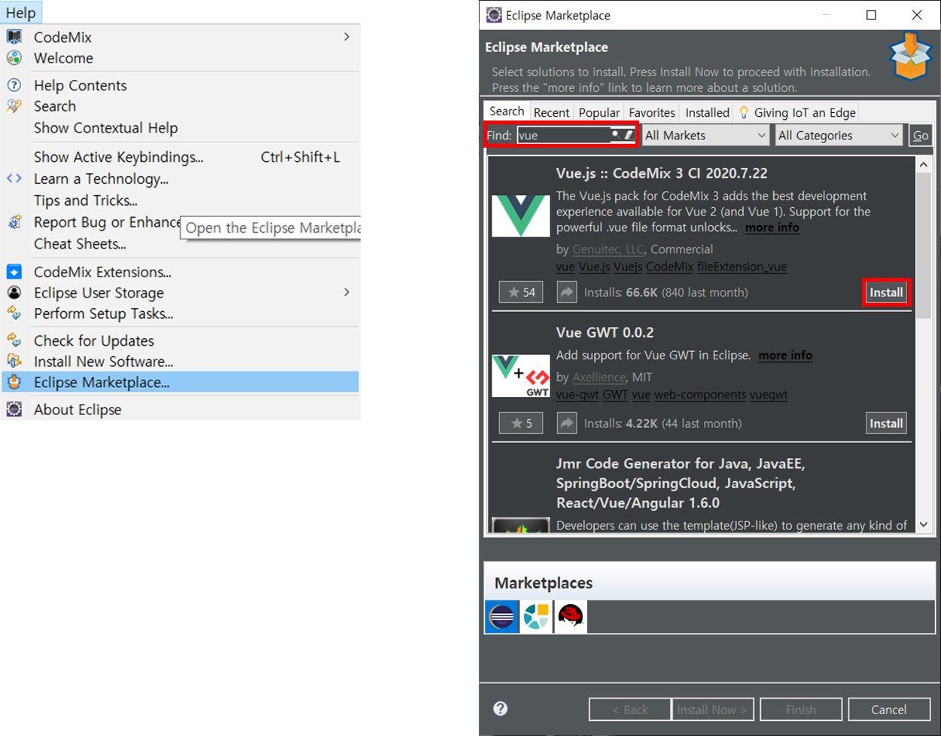Click the Install Now button

tap(711, 710)
